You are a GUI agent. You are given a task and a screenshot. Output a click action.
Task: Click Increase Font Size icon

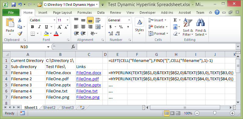point(60,27)
